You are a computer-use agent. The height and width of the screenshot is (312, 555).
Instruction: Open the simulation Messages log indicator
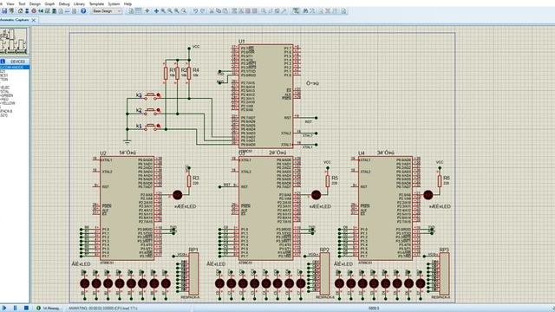tap(49, 309)
